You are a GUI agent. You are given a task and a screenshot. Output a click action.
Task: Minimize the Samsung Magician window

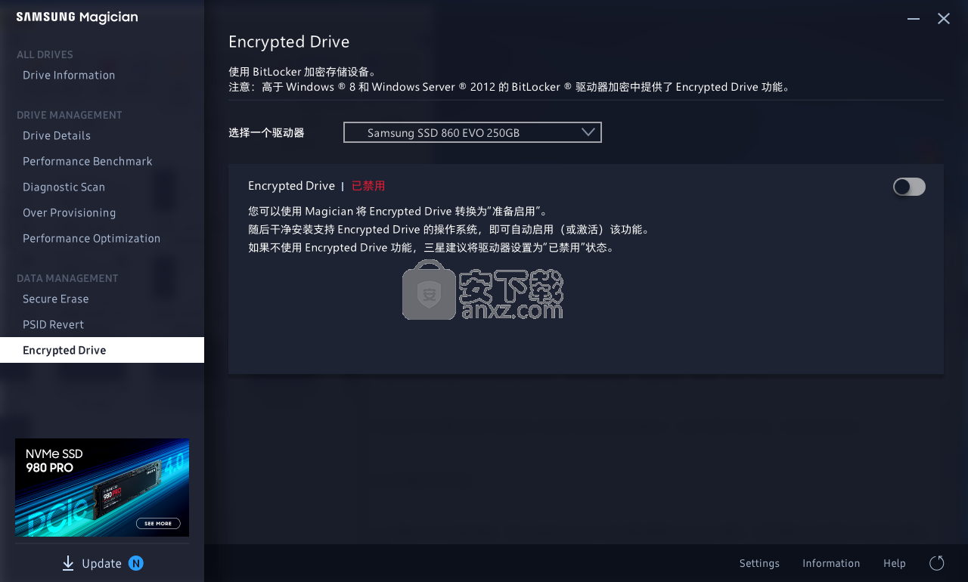[x=914, y=19]
